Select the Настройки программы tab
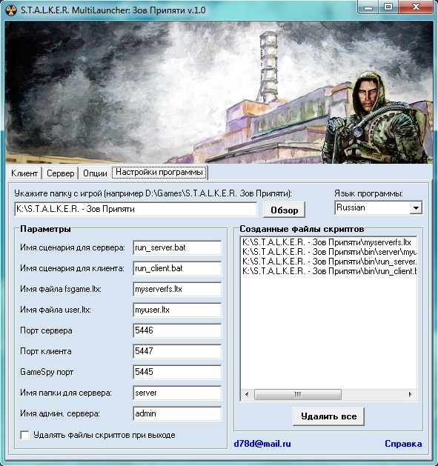Screen dimensions: 438x466 pos(159,172)
